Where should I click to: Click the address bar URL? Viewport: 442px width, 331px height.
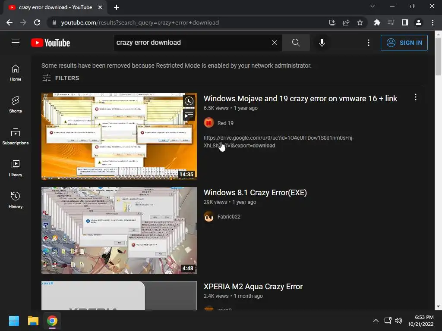(x=140, y=22)
